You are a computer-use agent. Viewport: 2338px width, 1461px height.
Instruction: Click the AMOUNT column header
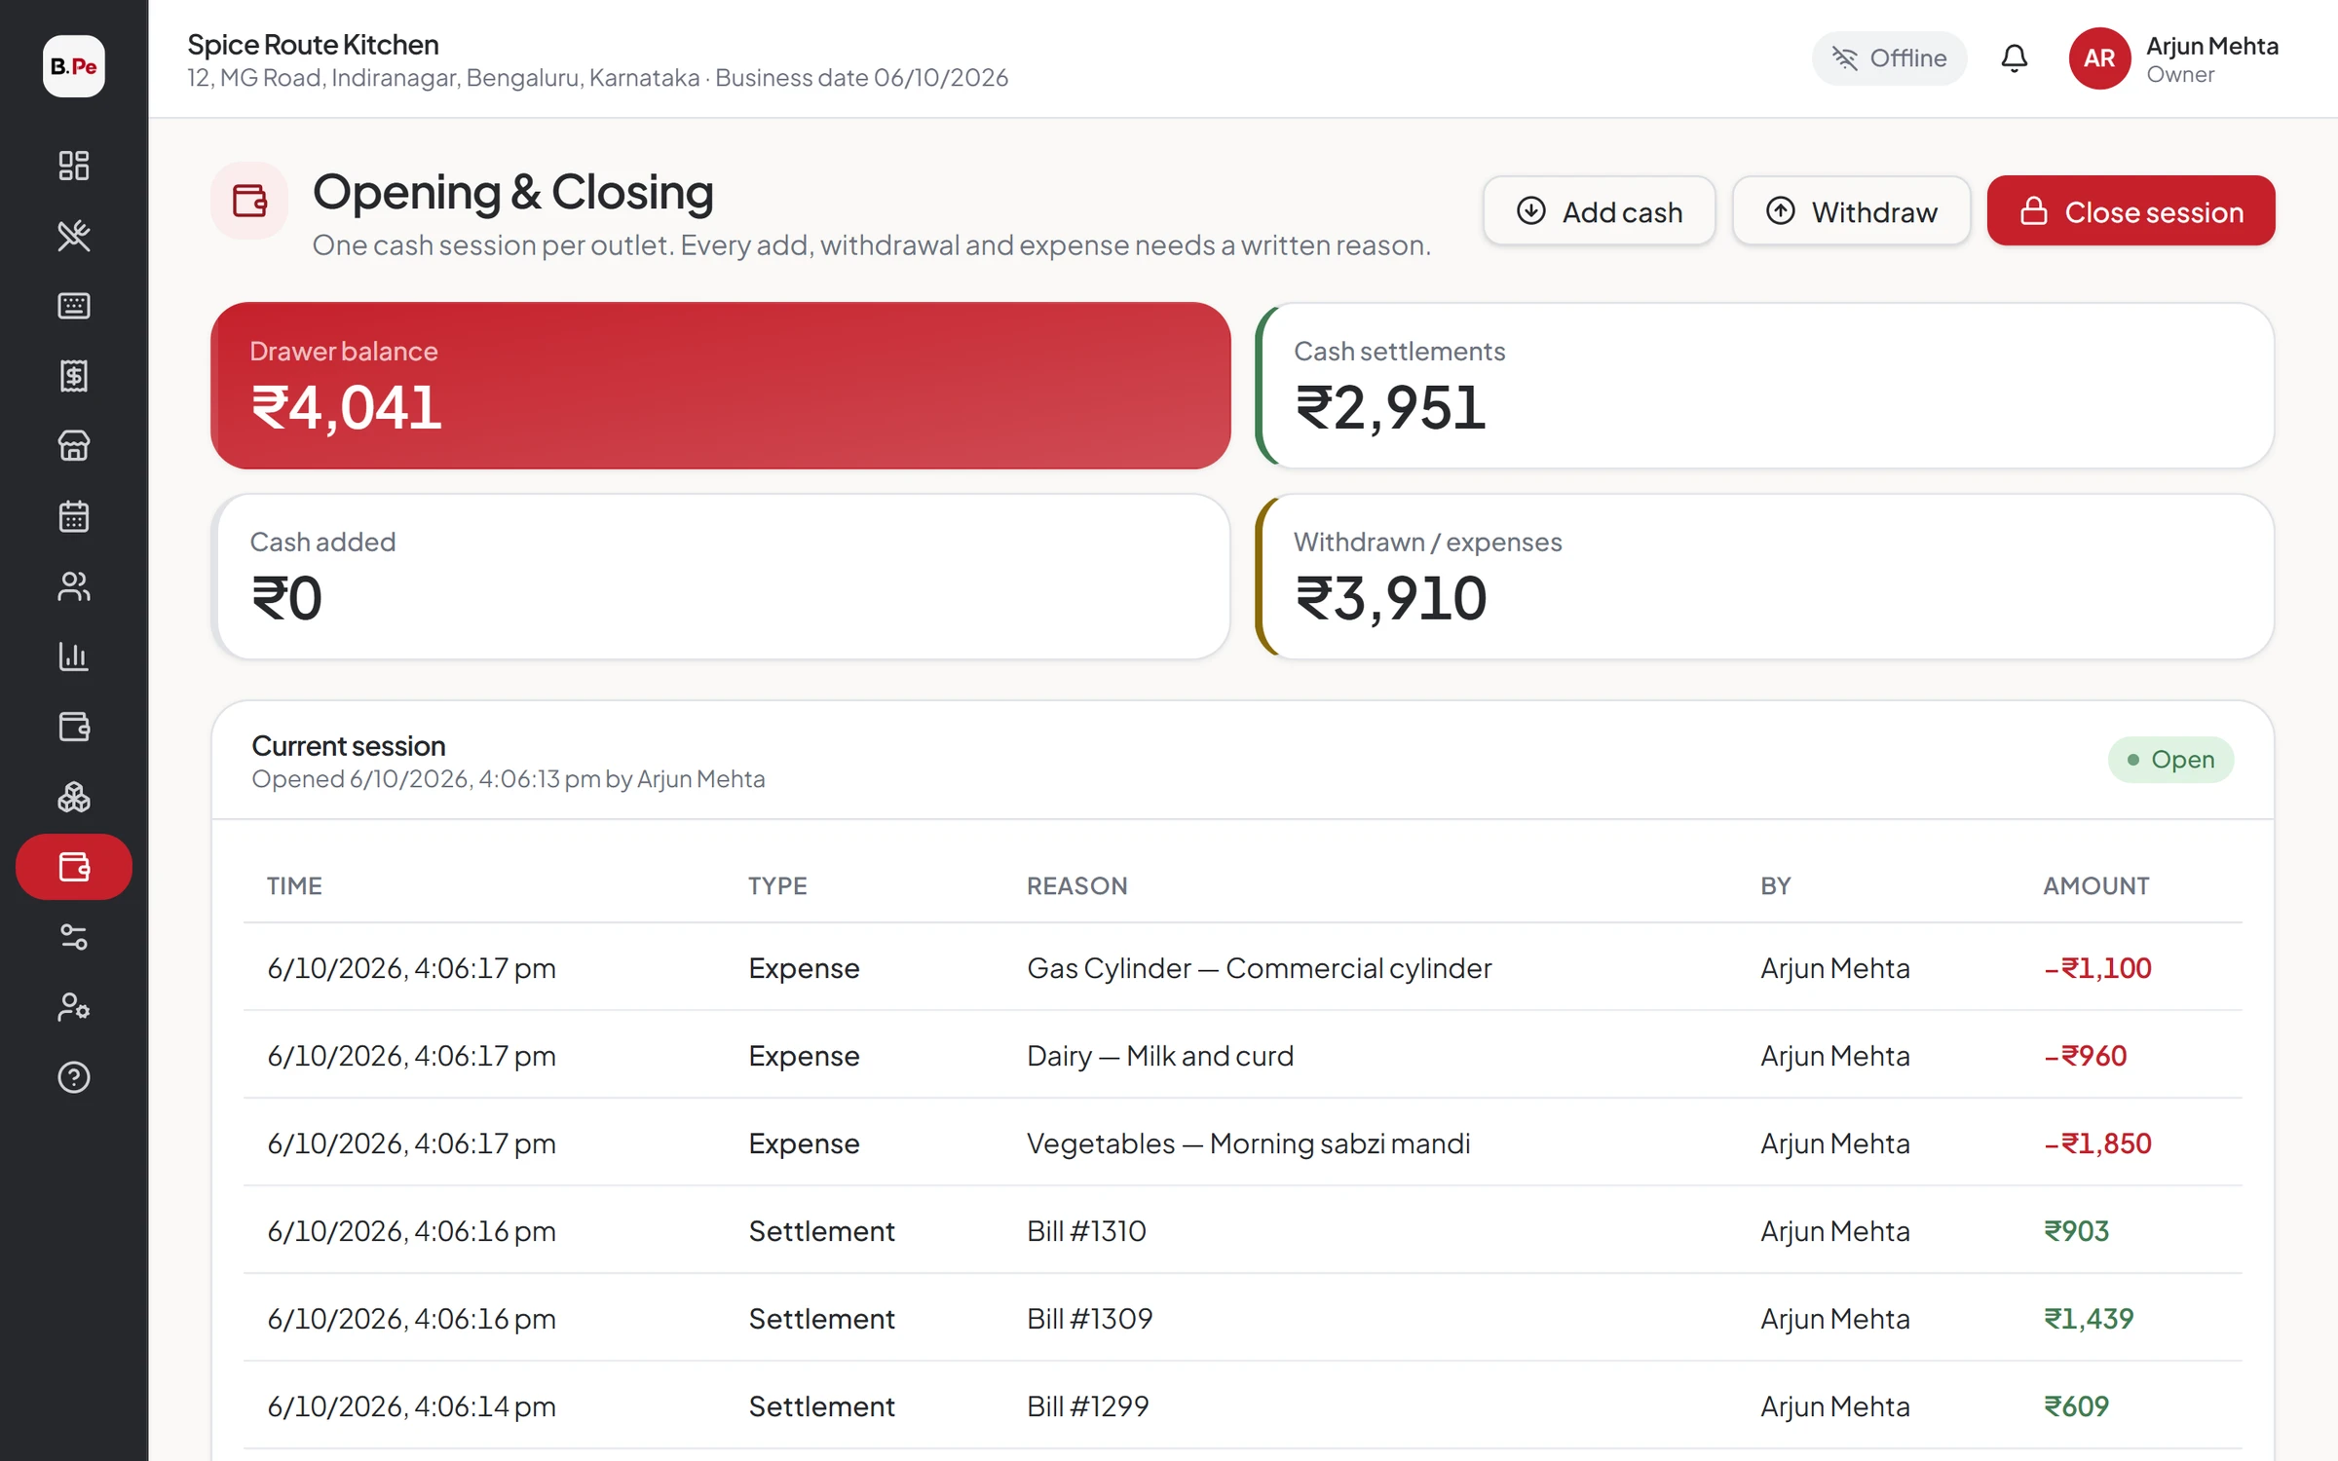[x=2095, y=885]
